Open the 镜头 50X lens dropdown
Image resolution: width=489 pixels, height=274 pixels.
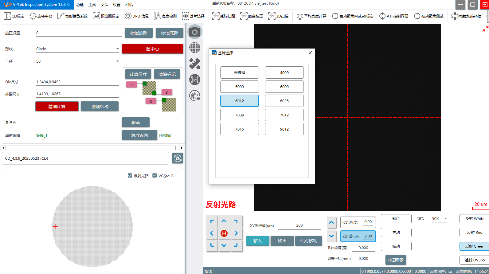445,219
